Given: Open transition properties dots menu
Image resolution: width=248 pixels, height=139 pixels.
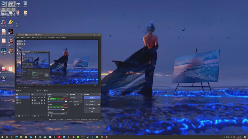Looking at the screenshot, I should [x=81, y=104].
